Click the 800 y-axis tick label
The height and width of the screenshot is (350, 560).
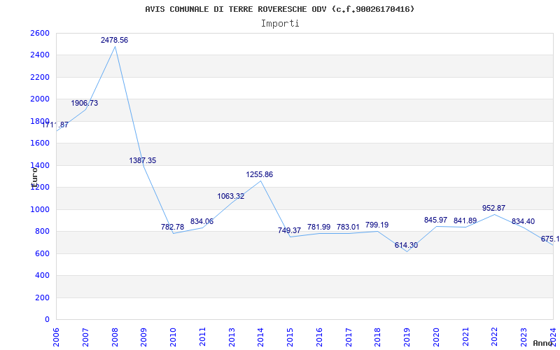coord(42,232)
